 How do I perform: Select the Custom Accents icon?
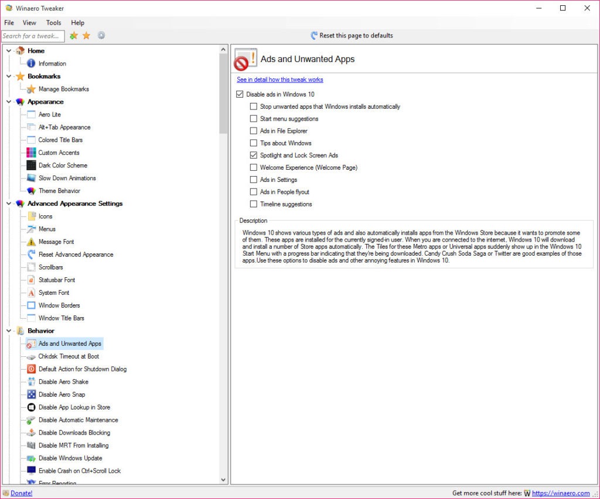pos(31,153)
